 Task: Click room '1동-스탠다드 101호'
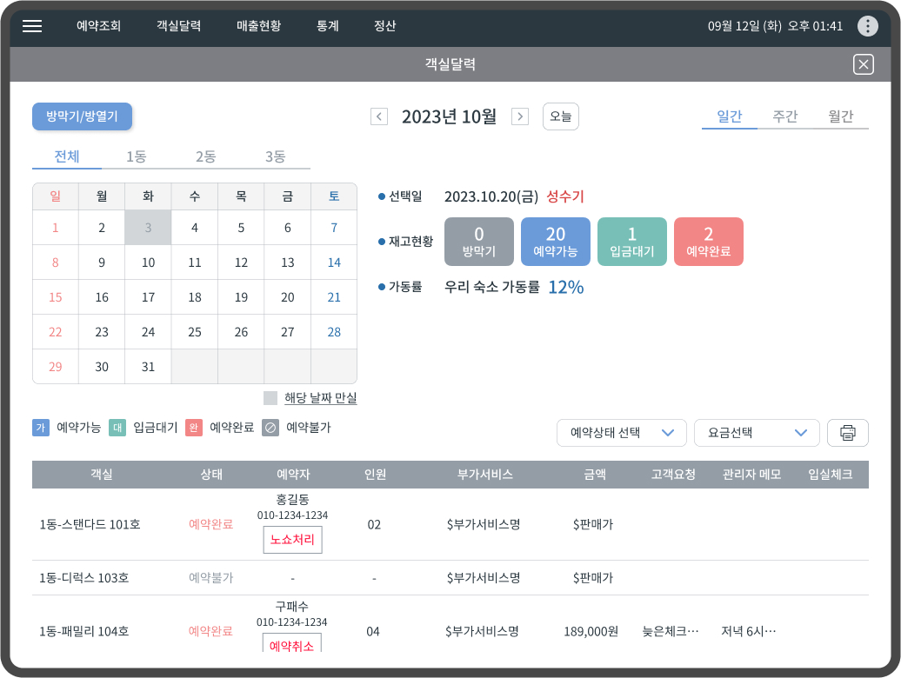(x=90, y=525)
